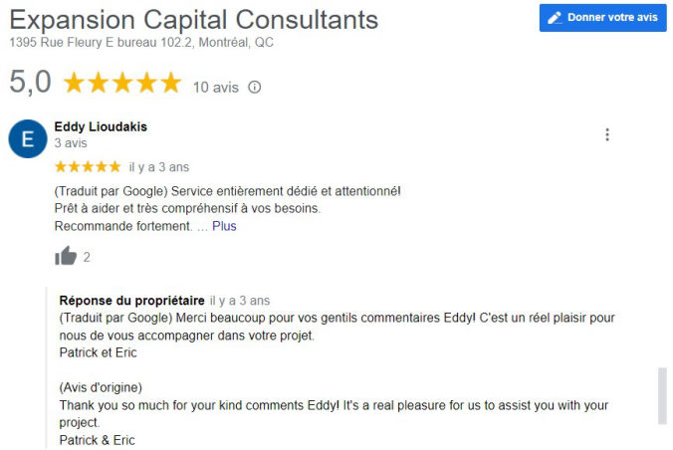Viewport: 673px width, 450px height.
Task: Expand the review with the Plus link
Action: tap(224, 226)
